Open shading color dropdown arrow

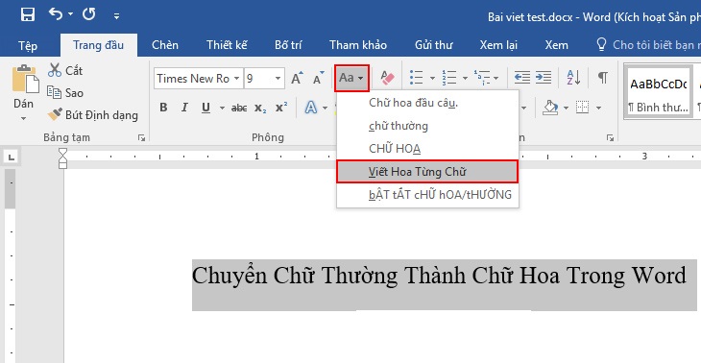coord(566,108)
